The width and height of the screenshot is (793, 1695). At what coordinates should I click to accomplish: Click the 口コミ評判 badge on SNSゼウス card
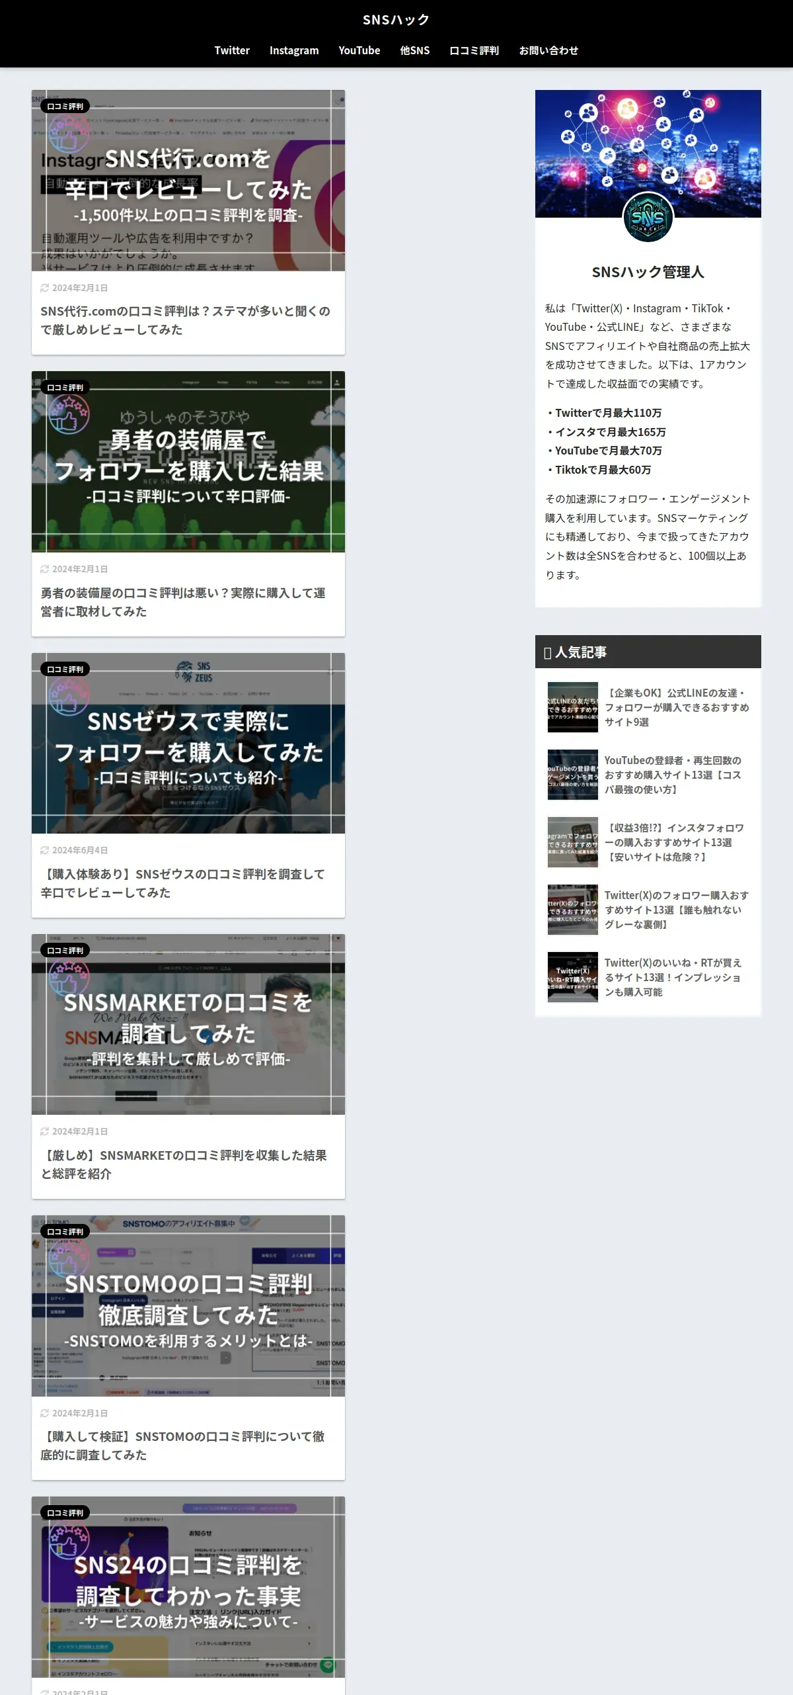click(65, 670)
